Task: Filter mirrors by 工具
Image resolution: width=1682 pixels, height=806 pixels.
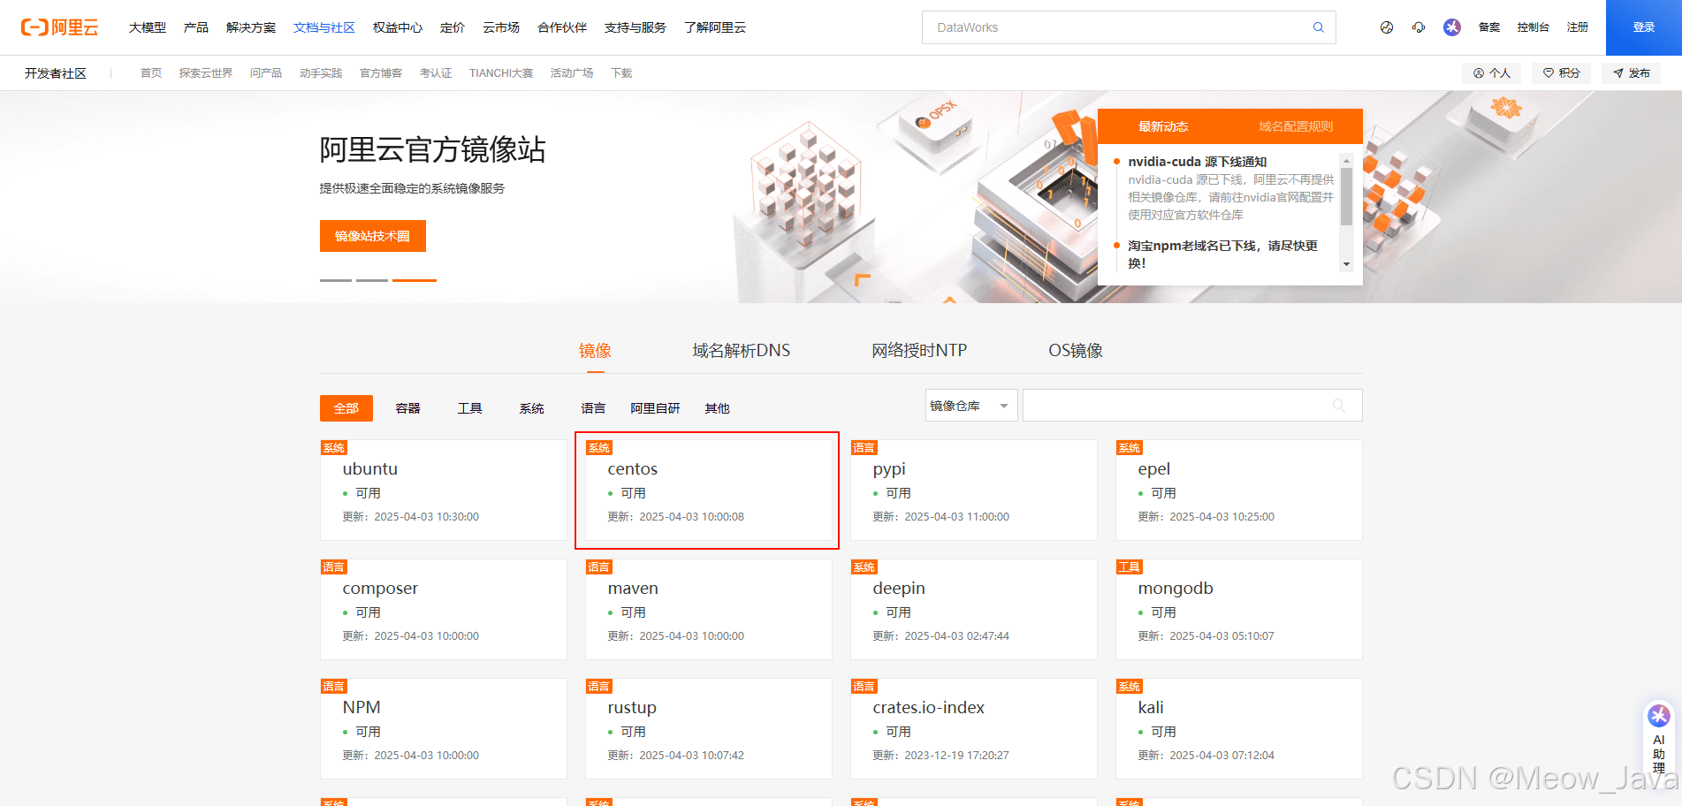Action: click(470, 408)
